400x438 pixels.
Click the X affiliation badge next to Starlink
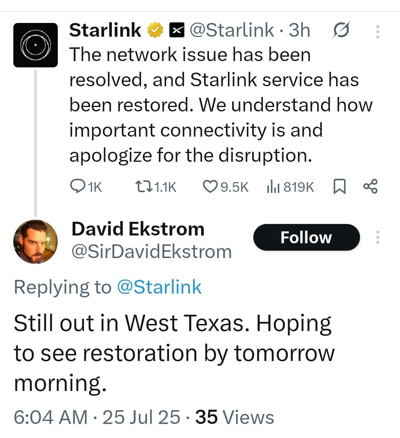click(x=177, y=30)
